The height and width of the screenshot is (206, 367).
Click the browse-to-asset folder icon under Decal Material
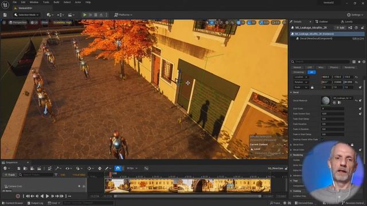pyautogui.click(x=339, y=103)
